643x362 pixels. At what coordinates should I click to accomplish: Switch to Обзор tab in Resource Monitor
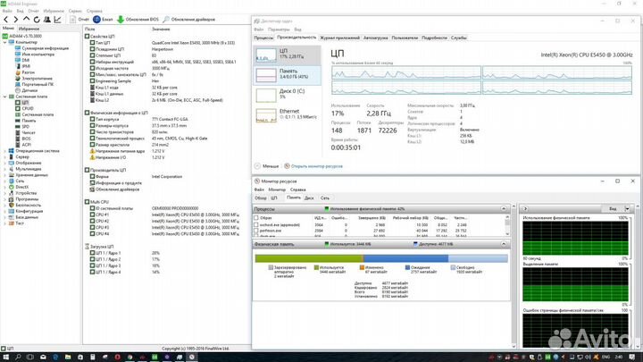click(261, 198)
